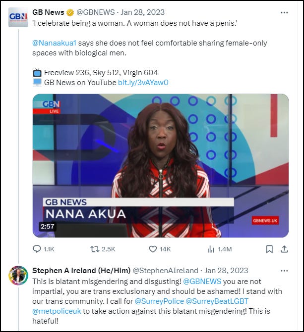View analytics for the 1.4M views

tap(219, 249)
